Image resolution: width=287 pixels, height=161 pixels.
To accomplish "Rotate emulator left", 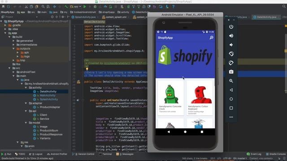I will 231,54.
